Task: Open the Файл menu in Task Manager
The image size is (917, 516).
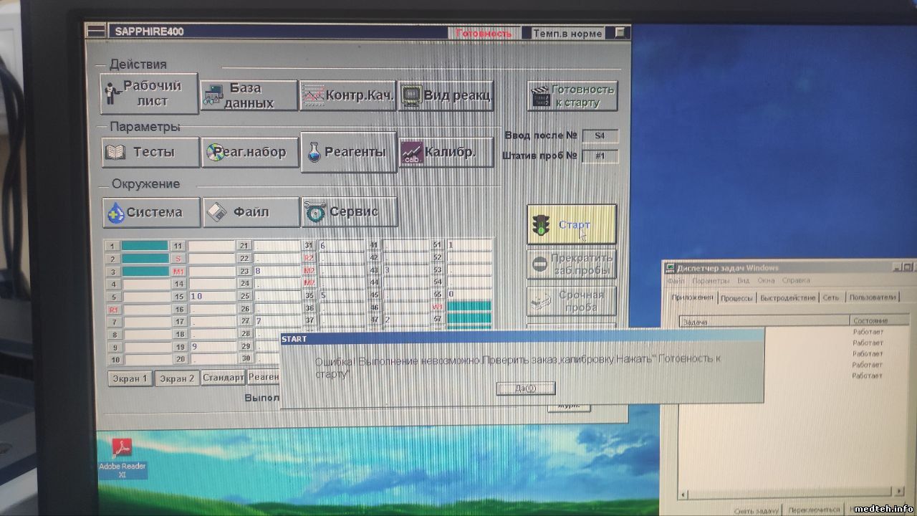Action: click(676, 281)
